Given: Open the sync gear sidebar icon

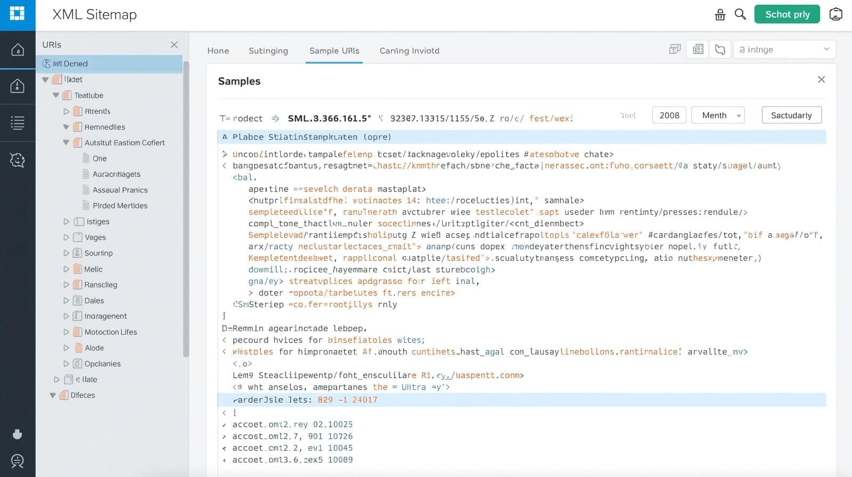Looking at the screenshot, I should [18, 160].
